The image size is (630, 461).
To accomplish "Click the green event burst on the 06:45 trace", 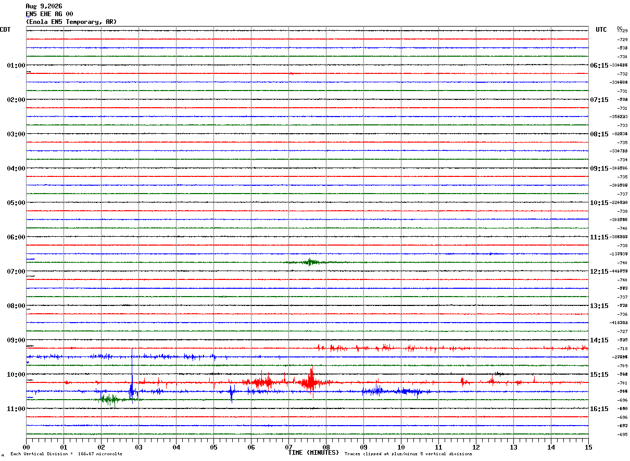I will pos(310,262).
